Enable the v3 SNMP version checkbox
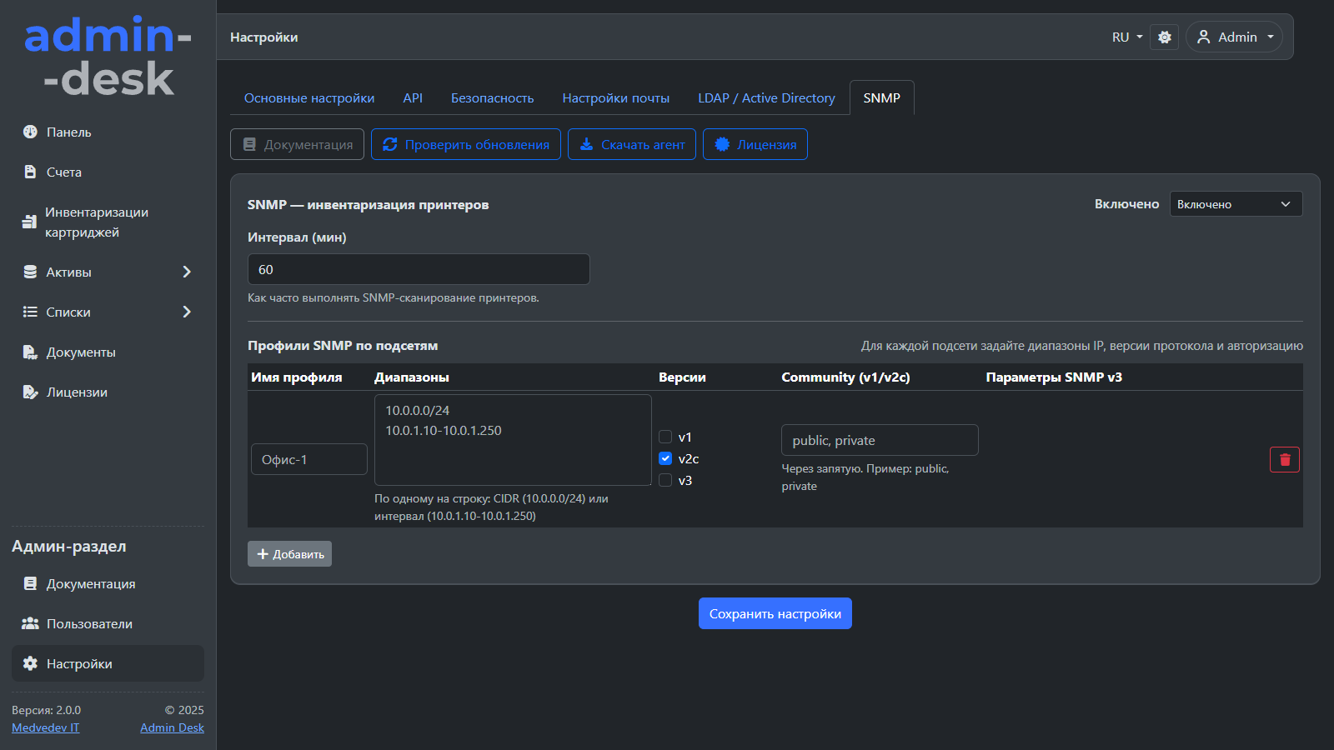1334x750 pixels. [x=665, y=480]
